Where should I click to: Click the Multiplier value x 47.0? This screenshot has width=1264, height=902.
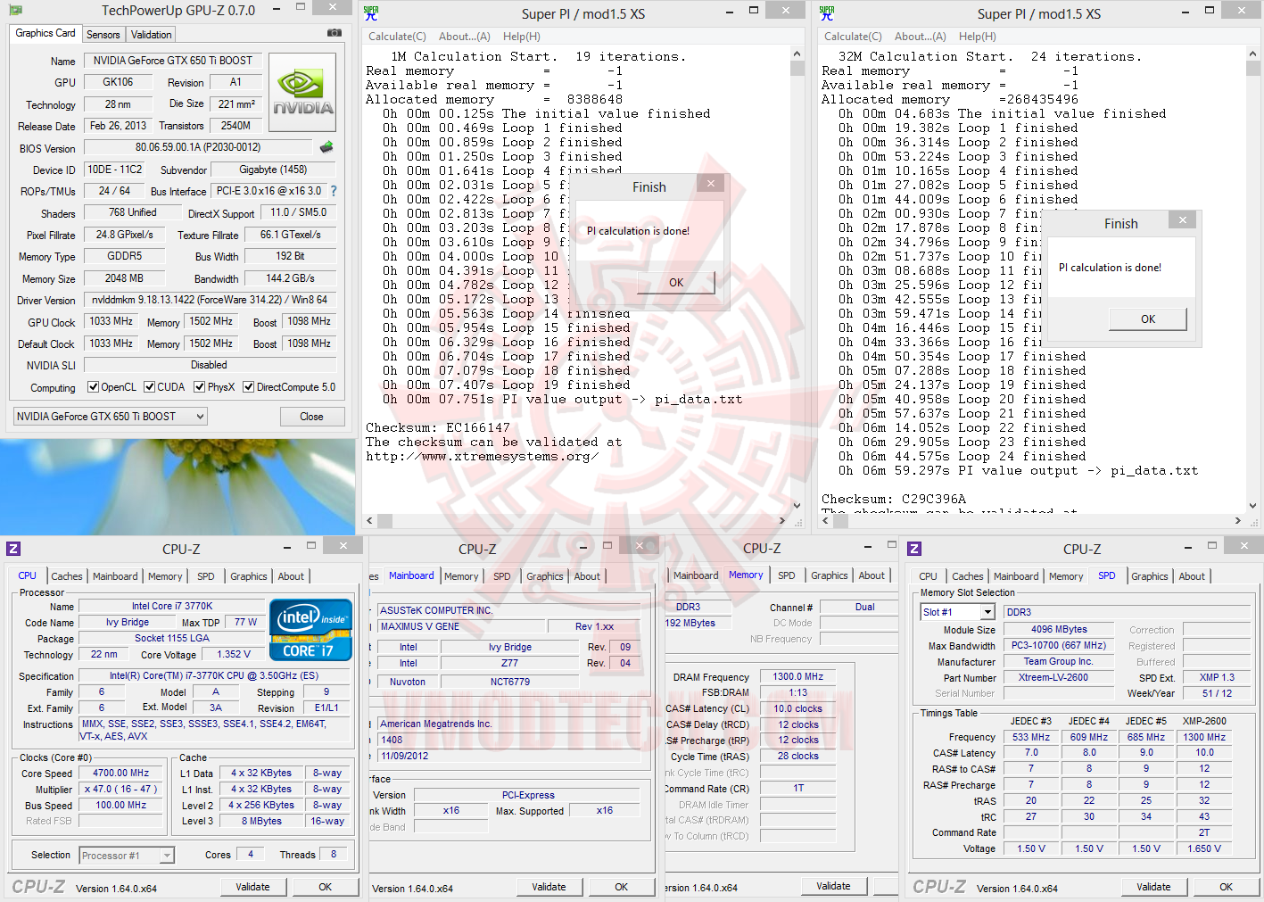[x=121, y=790]
